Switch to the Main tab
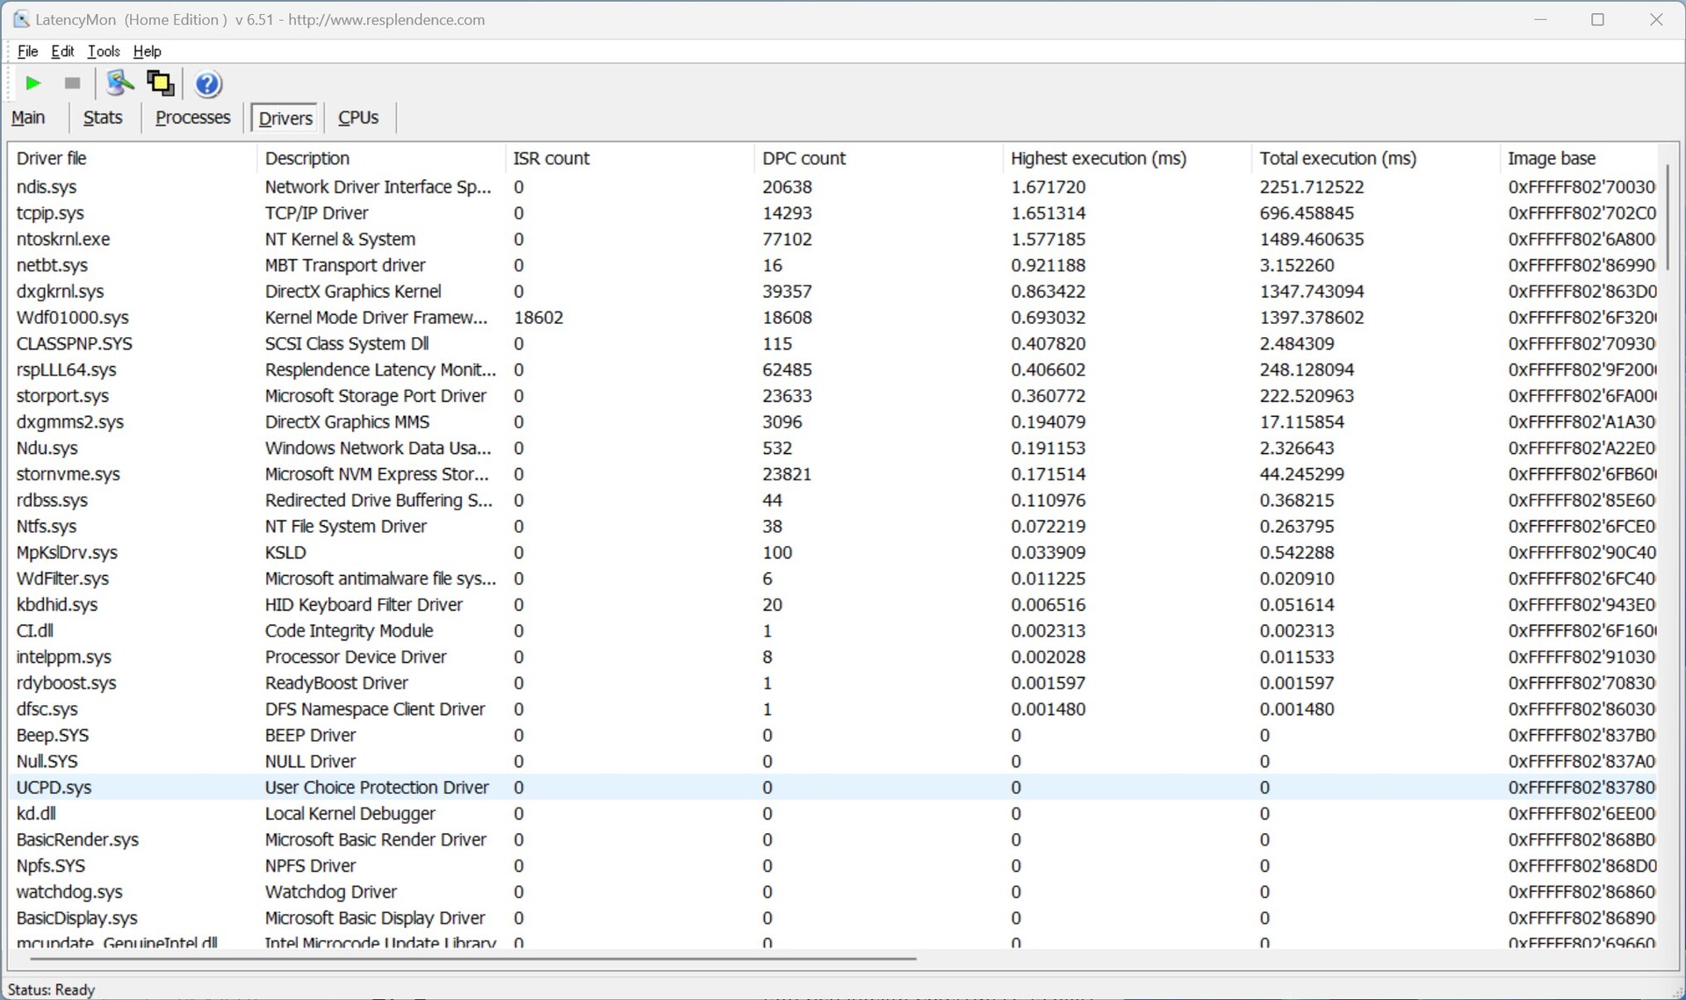This screenshot has width=1686, height=1000. [28, 118]
